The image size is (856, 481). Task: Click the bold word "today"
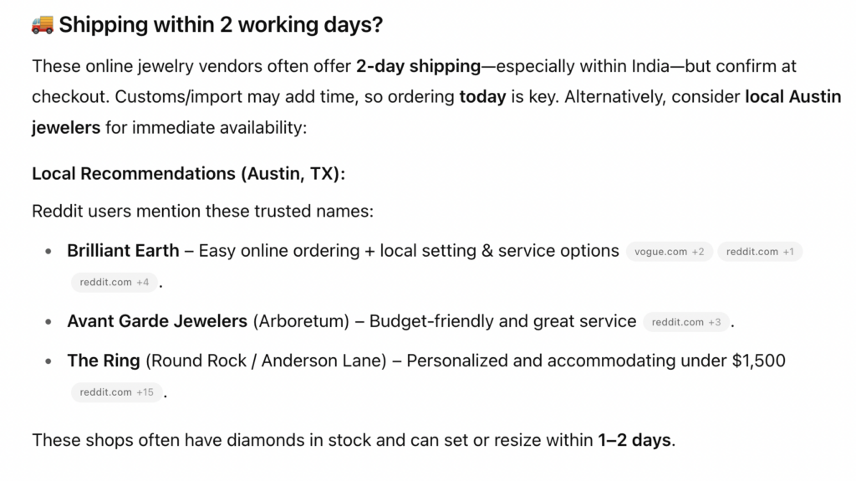tap(482, 96)
